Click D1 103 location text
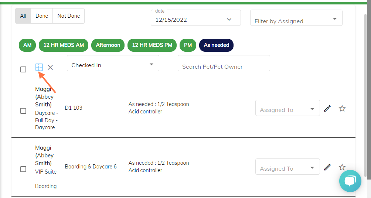This screenshot has width=371, height=198. [74, 108]
